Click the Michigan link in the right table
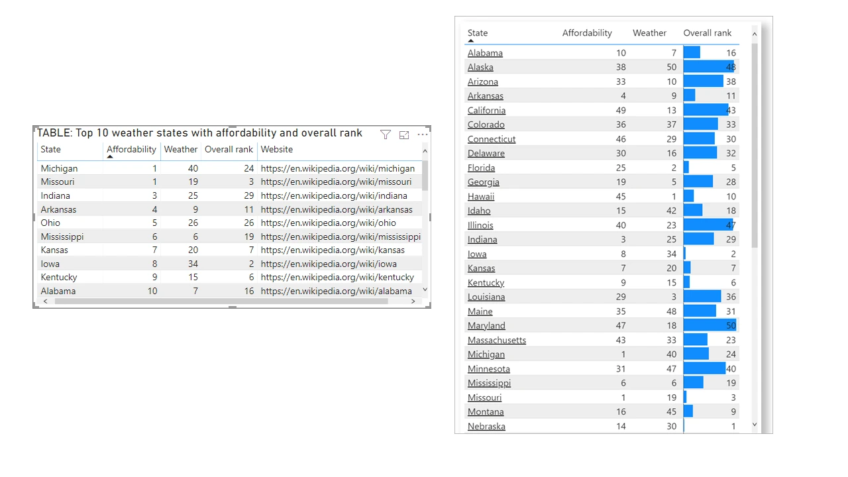This screenshot has width=848, height=477. [486, 354]
